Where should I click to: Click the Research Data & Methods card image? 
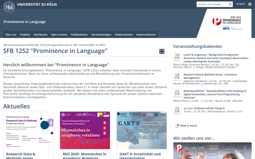point(28,130)
